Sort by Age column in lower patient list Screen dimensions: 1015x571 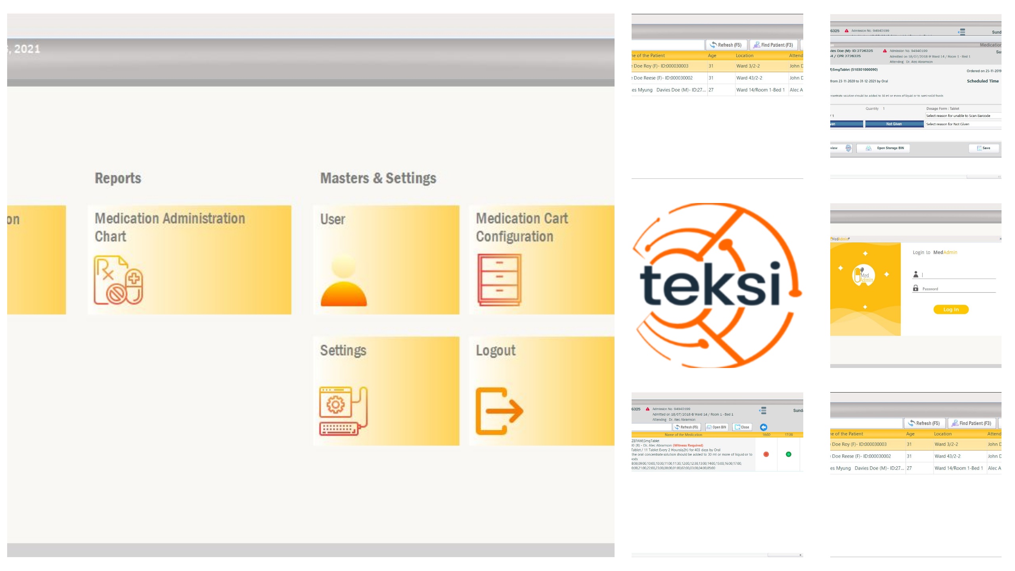coord(910,434)
